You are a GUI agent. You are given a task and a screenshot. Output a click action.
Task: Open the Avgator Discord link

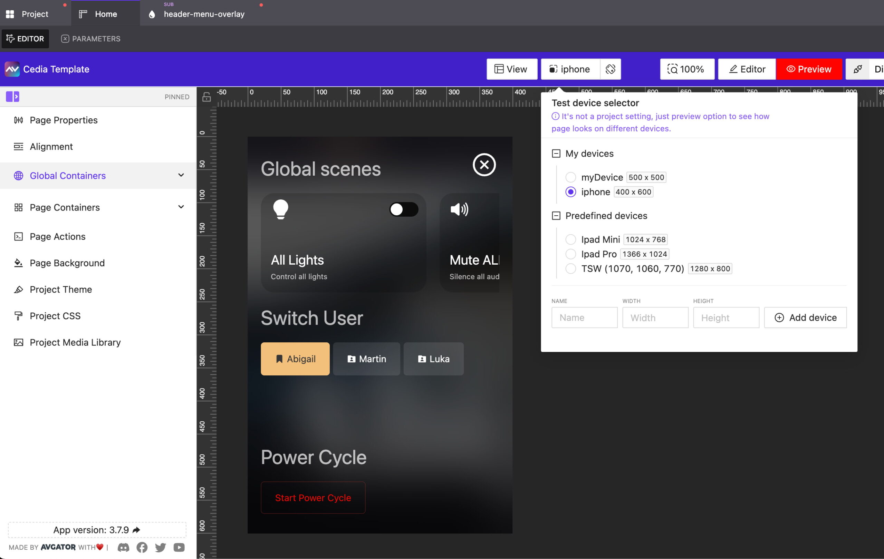click(x=123, y=547)
